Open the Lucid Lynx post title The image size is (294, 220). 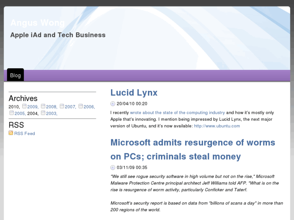tap(134, 92)
